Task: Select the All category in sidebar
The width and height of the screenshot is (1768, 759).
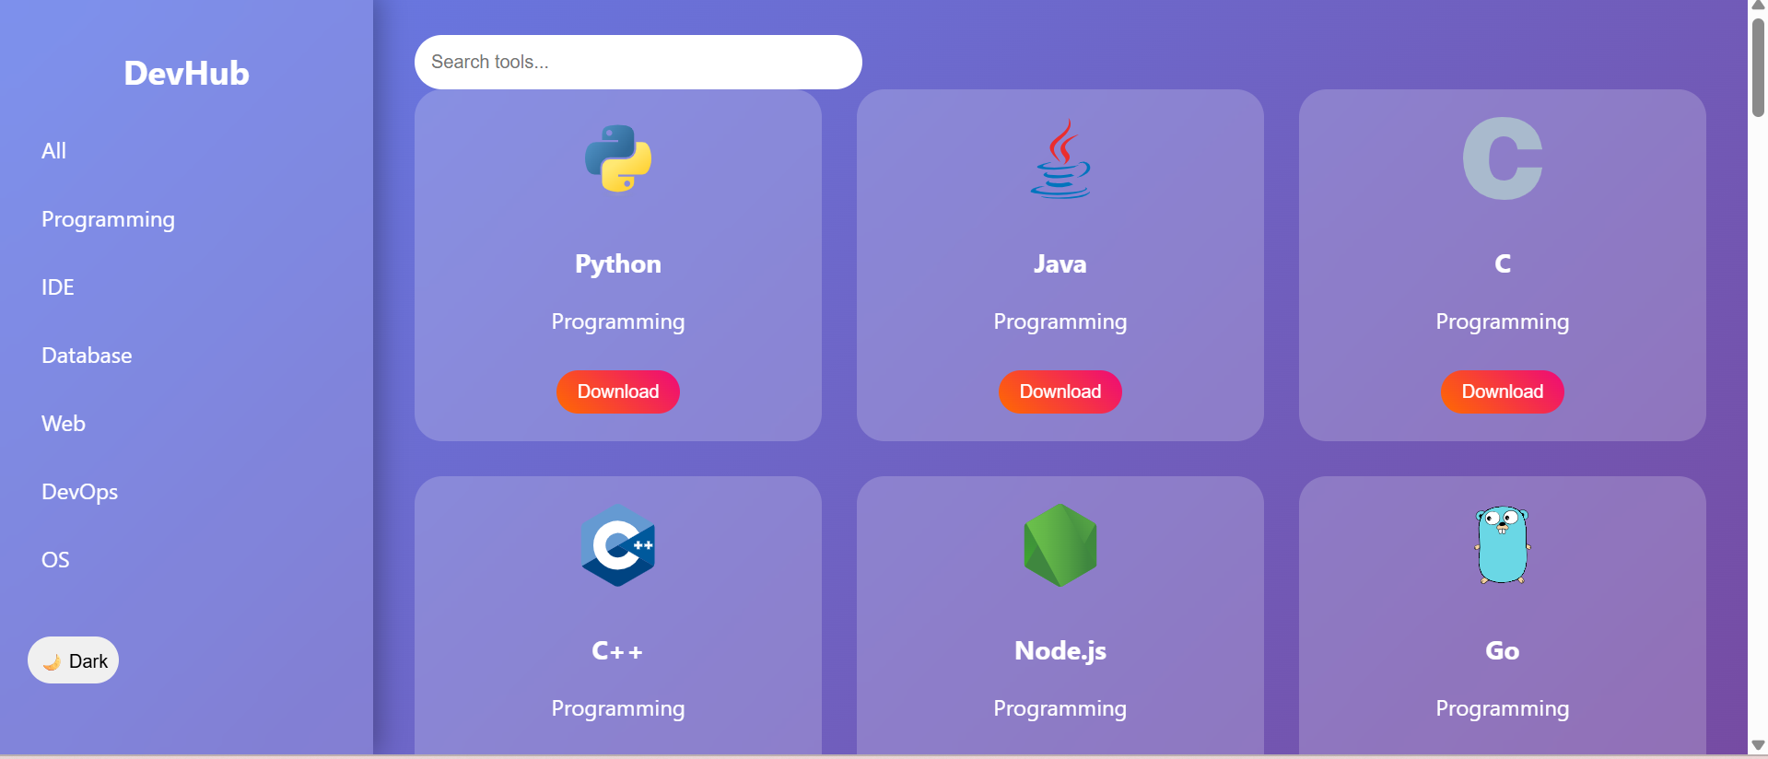Action: pyautogui.click(x=54, y=151)
